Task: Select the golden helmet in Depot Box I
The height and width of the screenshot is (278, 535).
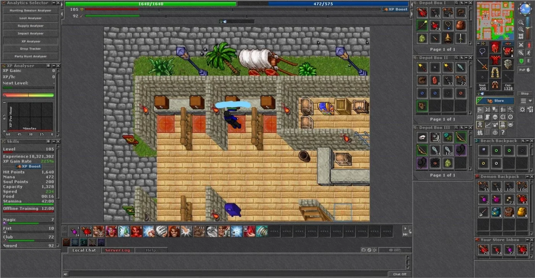Action: click(x=448, y=38)
